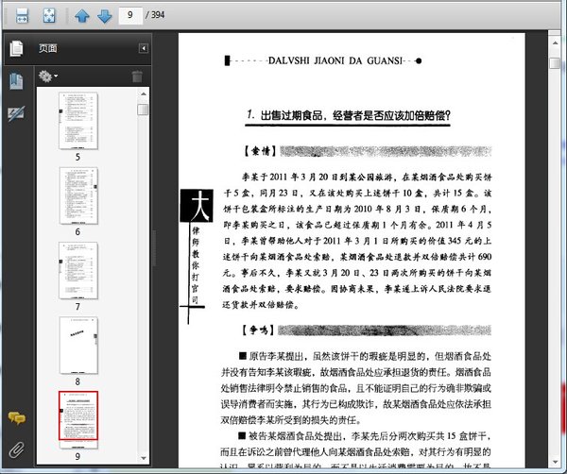Go to previous page with up arrow
Viewport: 567px width, 474px height.
82,15
